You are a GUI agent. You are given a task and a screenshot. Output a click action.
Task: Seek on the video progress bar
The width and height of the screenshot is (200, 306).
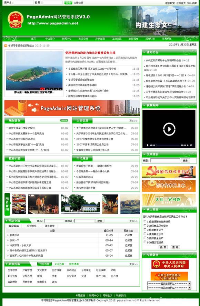[168, 145]
